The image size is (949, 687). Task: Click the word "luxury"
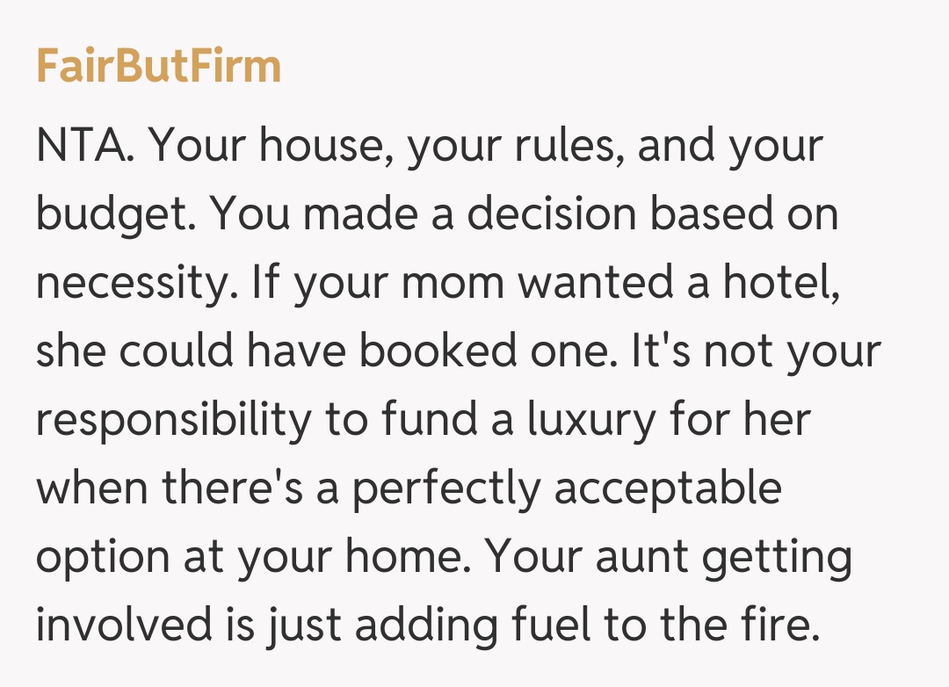590,420
